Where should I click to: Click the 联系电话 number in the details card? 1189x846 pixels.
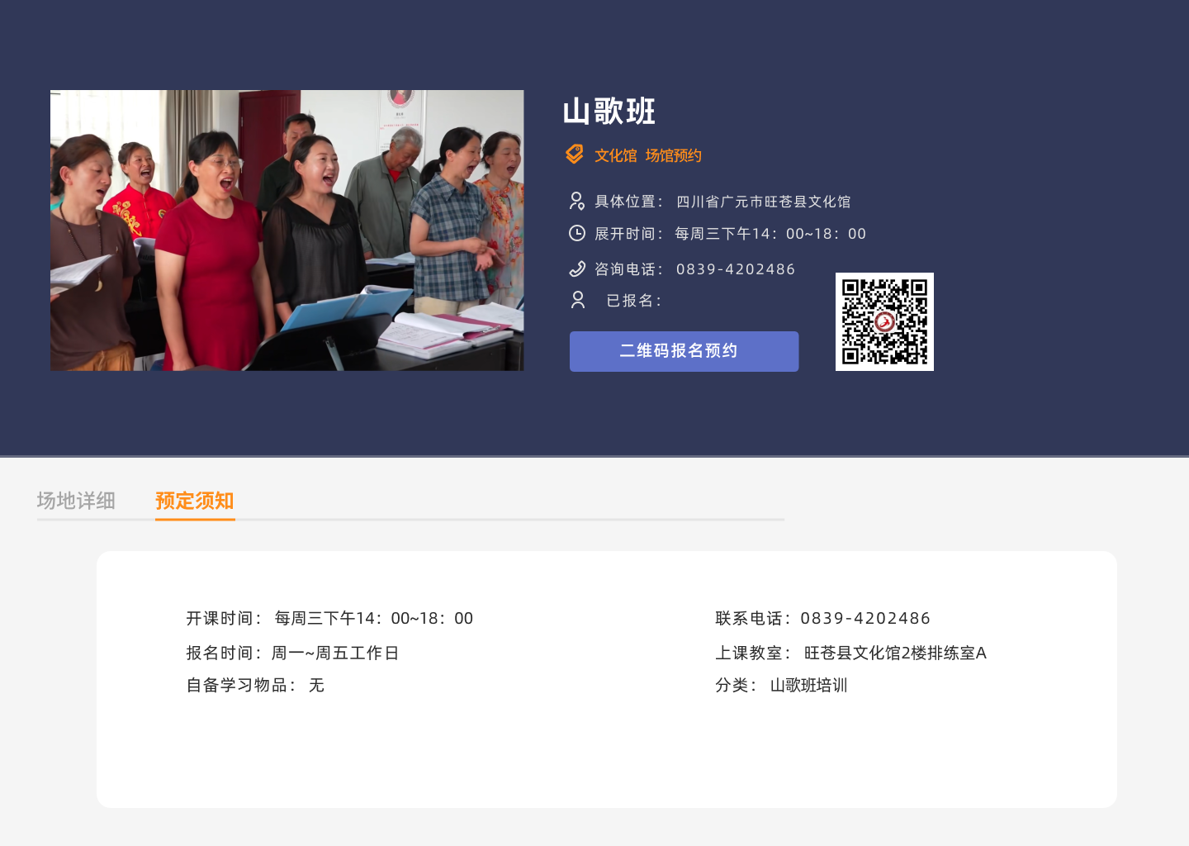coord(865,618)
